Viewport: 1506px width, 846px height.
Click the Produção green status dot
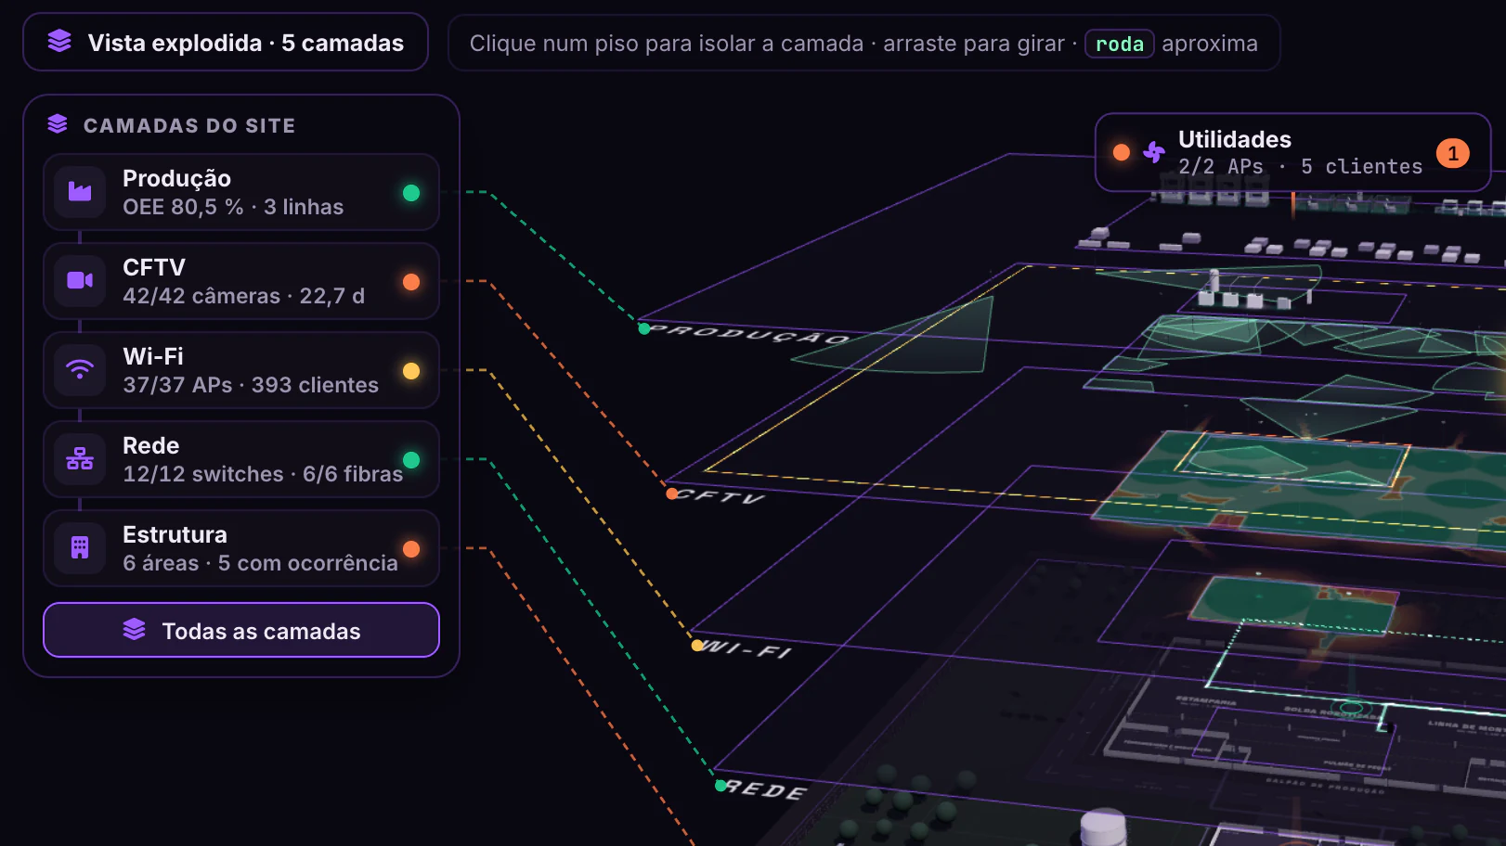click(411, 192)
